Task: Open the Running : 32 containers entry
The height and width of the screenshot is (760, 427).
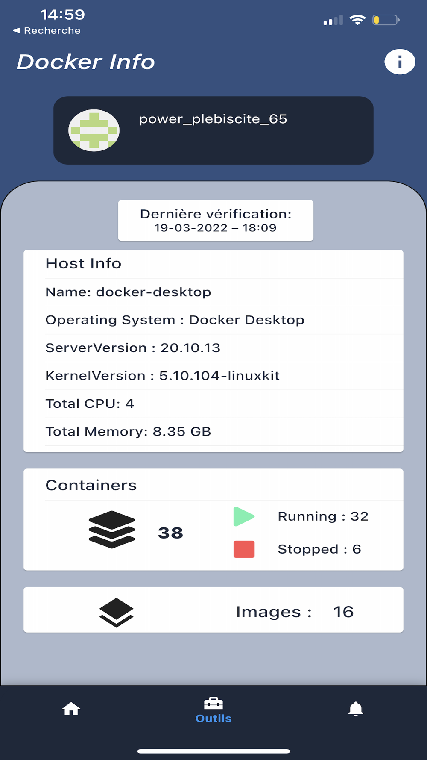Action: point(323,516)
